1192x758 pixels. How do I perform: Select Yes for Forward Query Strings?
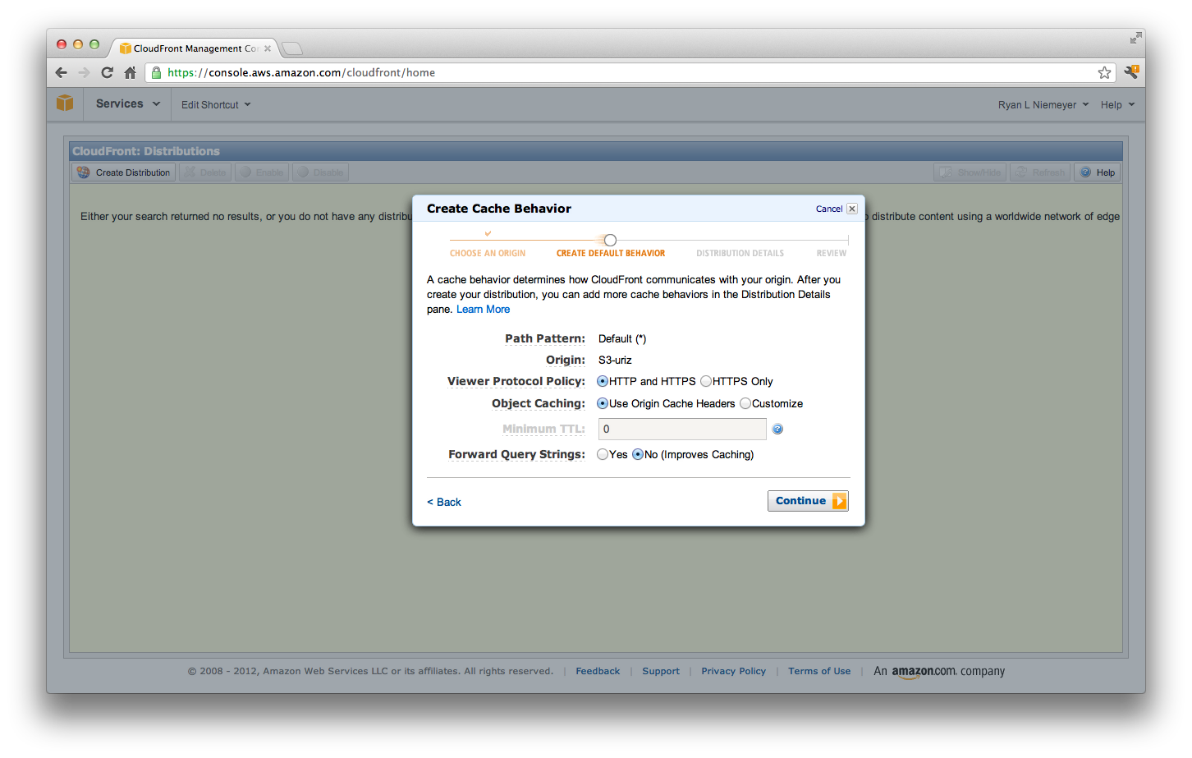coord(603,454)
